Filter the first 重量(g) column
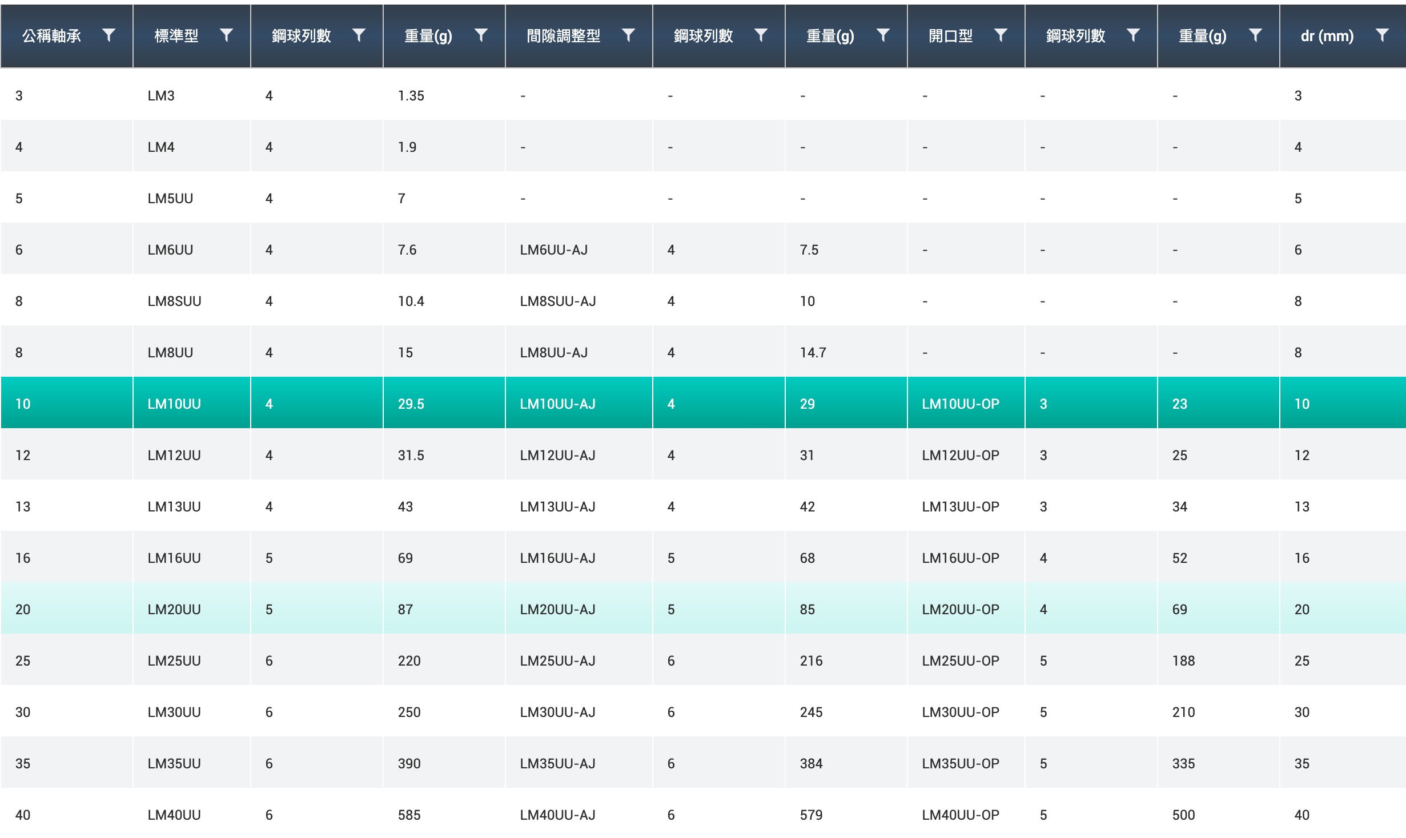The height and width of the screenshot is (838, 1406). 481,35
